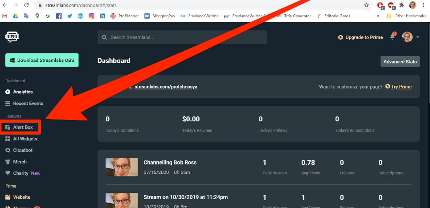Open Website under Prime

click(x=18, y=197)
